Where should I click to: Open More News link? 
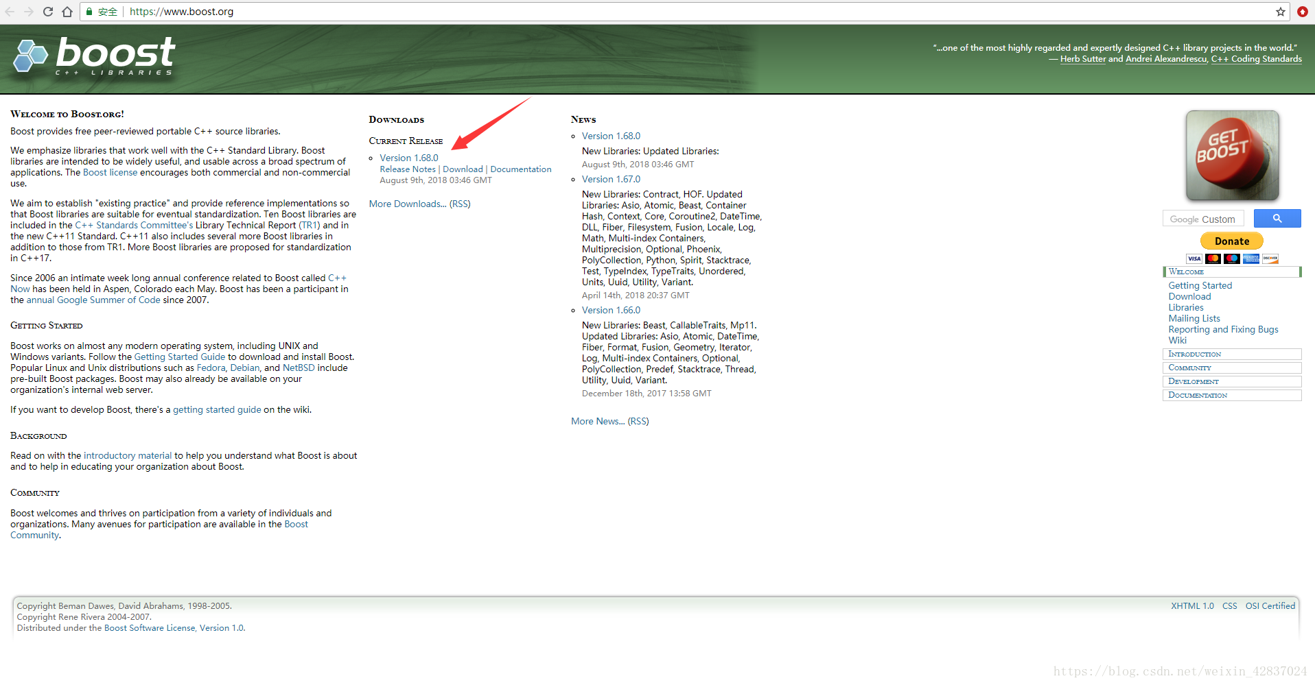coord(598,421)
